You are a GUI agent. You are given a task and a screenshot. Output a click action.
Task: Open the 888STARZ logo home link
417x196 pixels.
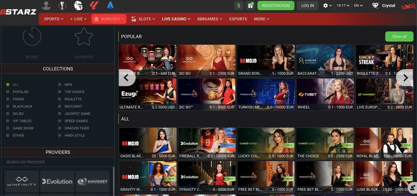point(18,12)
